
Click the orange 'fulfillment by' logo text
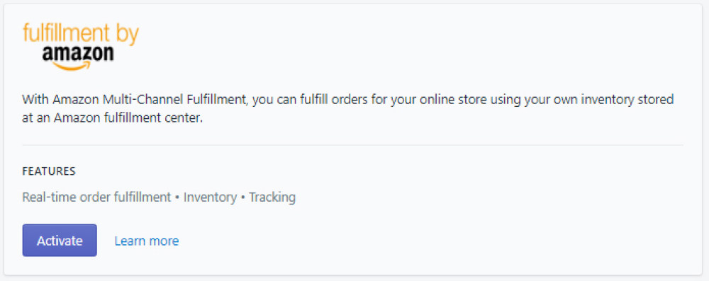(x=81, y=34)
